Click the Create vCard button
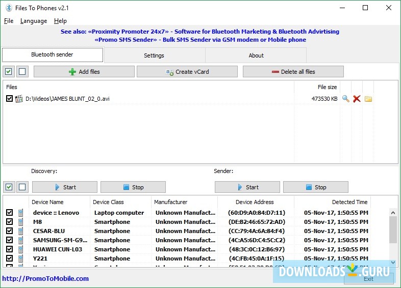This screenshot has width=401, height=288. tap(187, 72)
